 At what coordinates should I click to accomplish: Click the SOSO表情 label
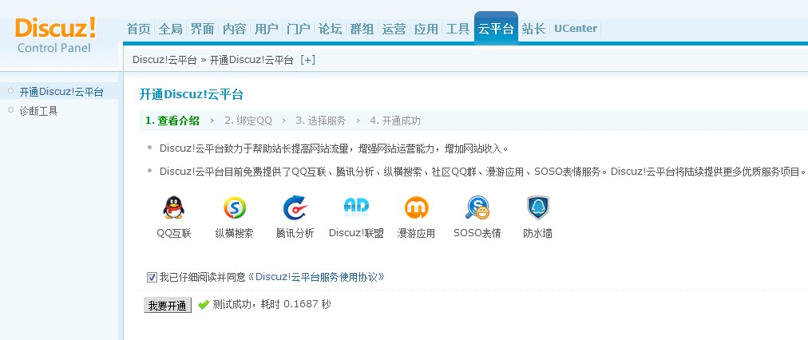[477, 233]
